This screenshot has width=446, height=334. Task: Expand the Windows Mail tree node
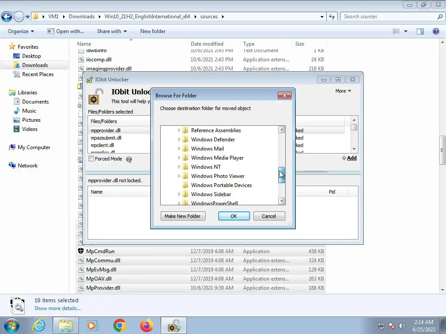coord(179,149)
